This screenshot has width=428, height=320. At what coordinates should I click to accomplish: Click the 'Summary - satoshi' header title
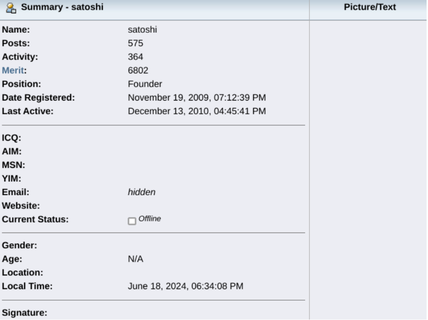pyautogui.click(x=62, y=8)
